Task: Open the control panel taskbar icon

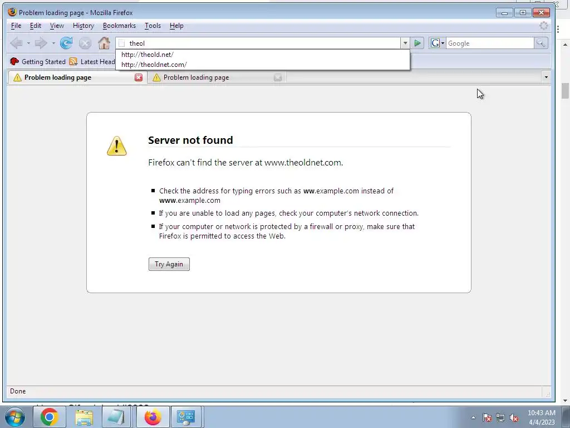Action: 186,417
